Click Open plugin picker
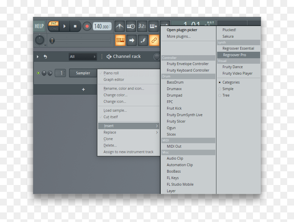Image resolution: width=294 pixels, height=222 pixels. click(x=188, y=30)
